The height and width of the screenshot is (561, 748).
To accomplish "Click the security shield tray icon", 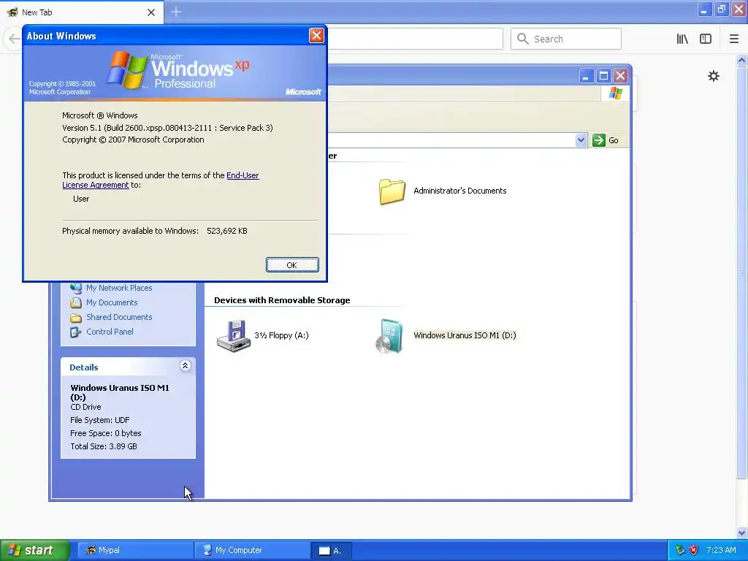I will click(x=694, y=550).
